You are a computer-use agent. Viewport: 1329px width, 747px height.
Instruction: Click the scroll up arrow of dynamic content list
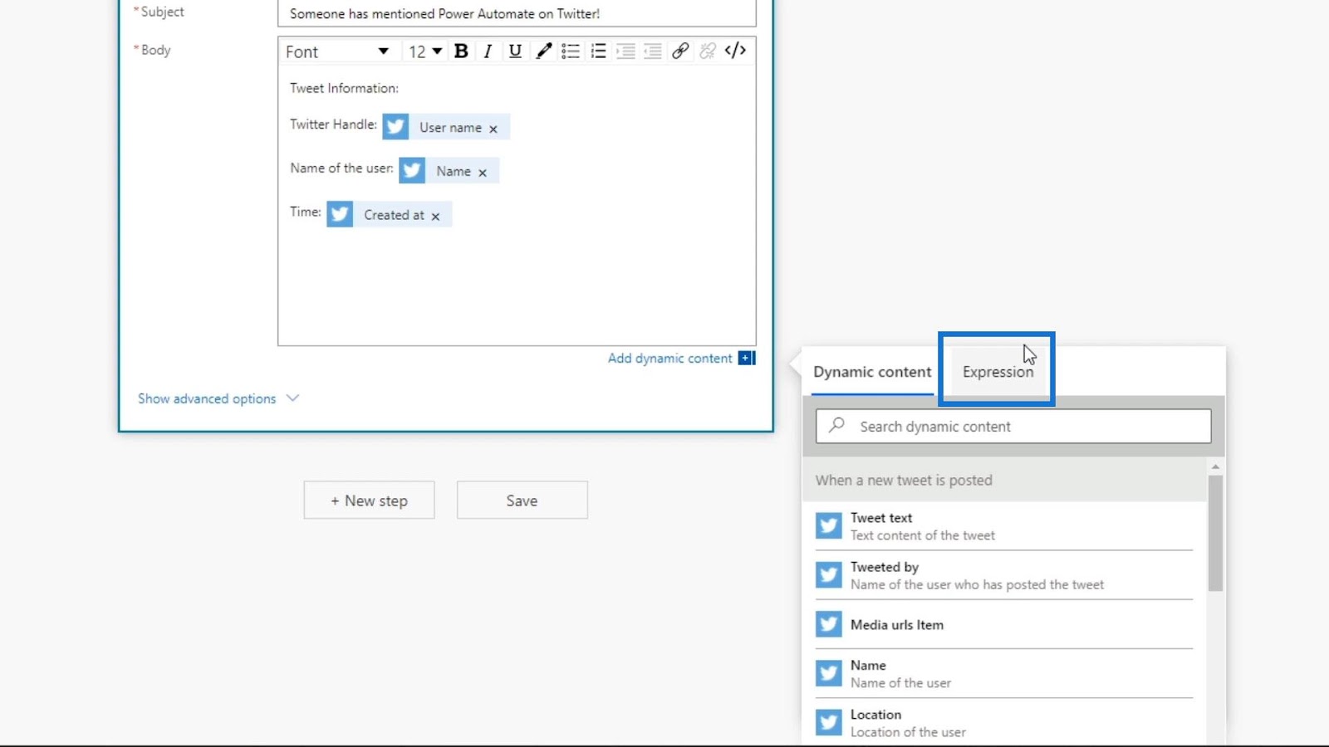(1215, 466)
